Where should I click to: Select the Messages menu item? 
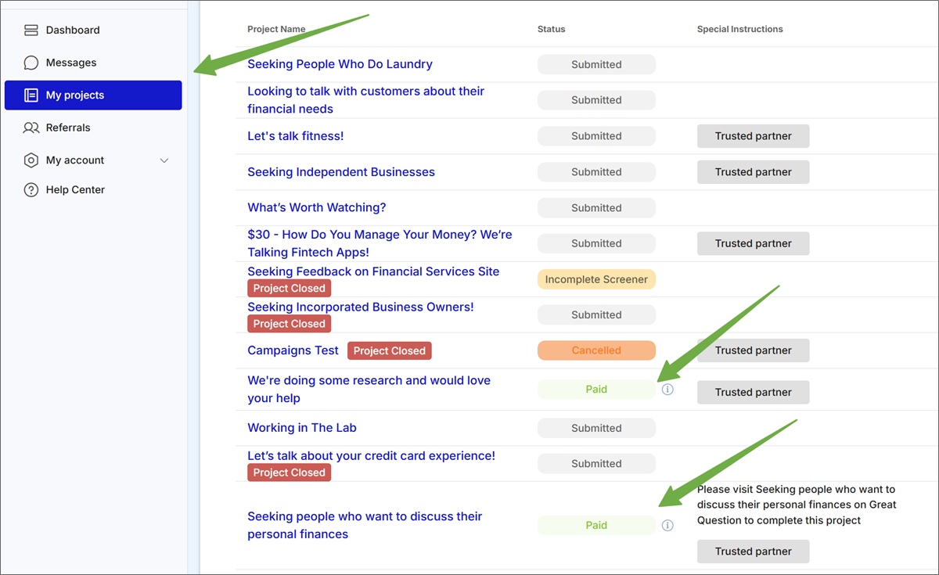pos(70,62)
